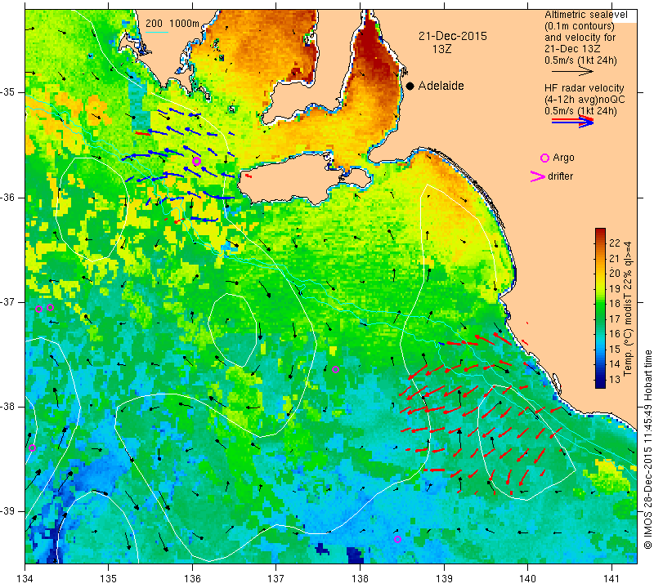The width and height of the screenshot is (654, 588).
Task: Click the longitude axis label 134
Action: click(x=25, y=579)
